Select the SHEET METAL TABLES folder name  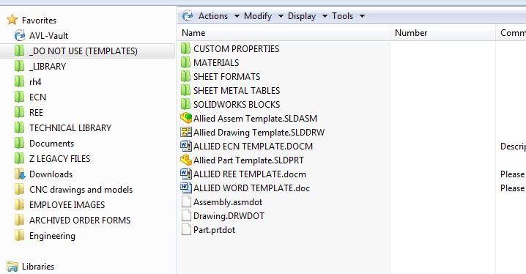[237, 91]
